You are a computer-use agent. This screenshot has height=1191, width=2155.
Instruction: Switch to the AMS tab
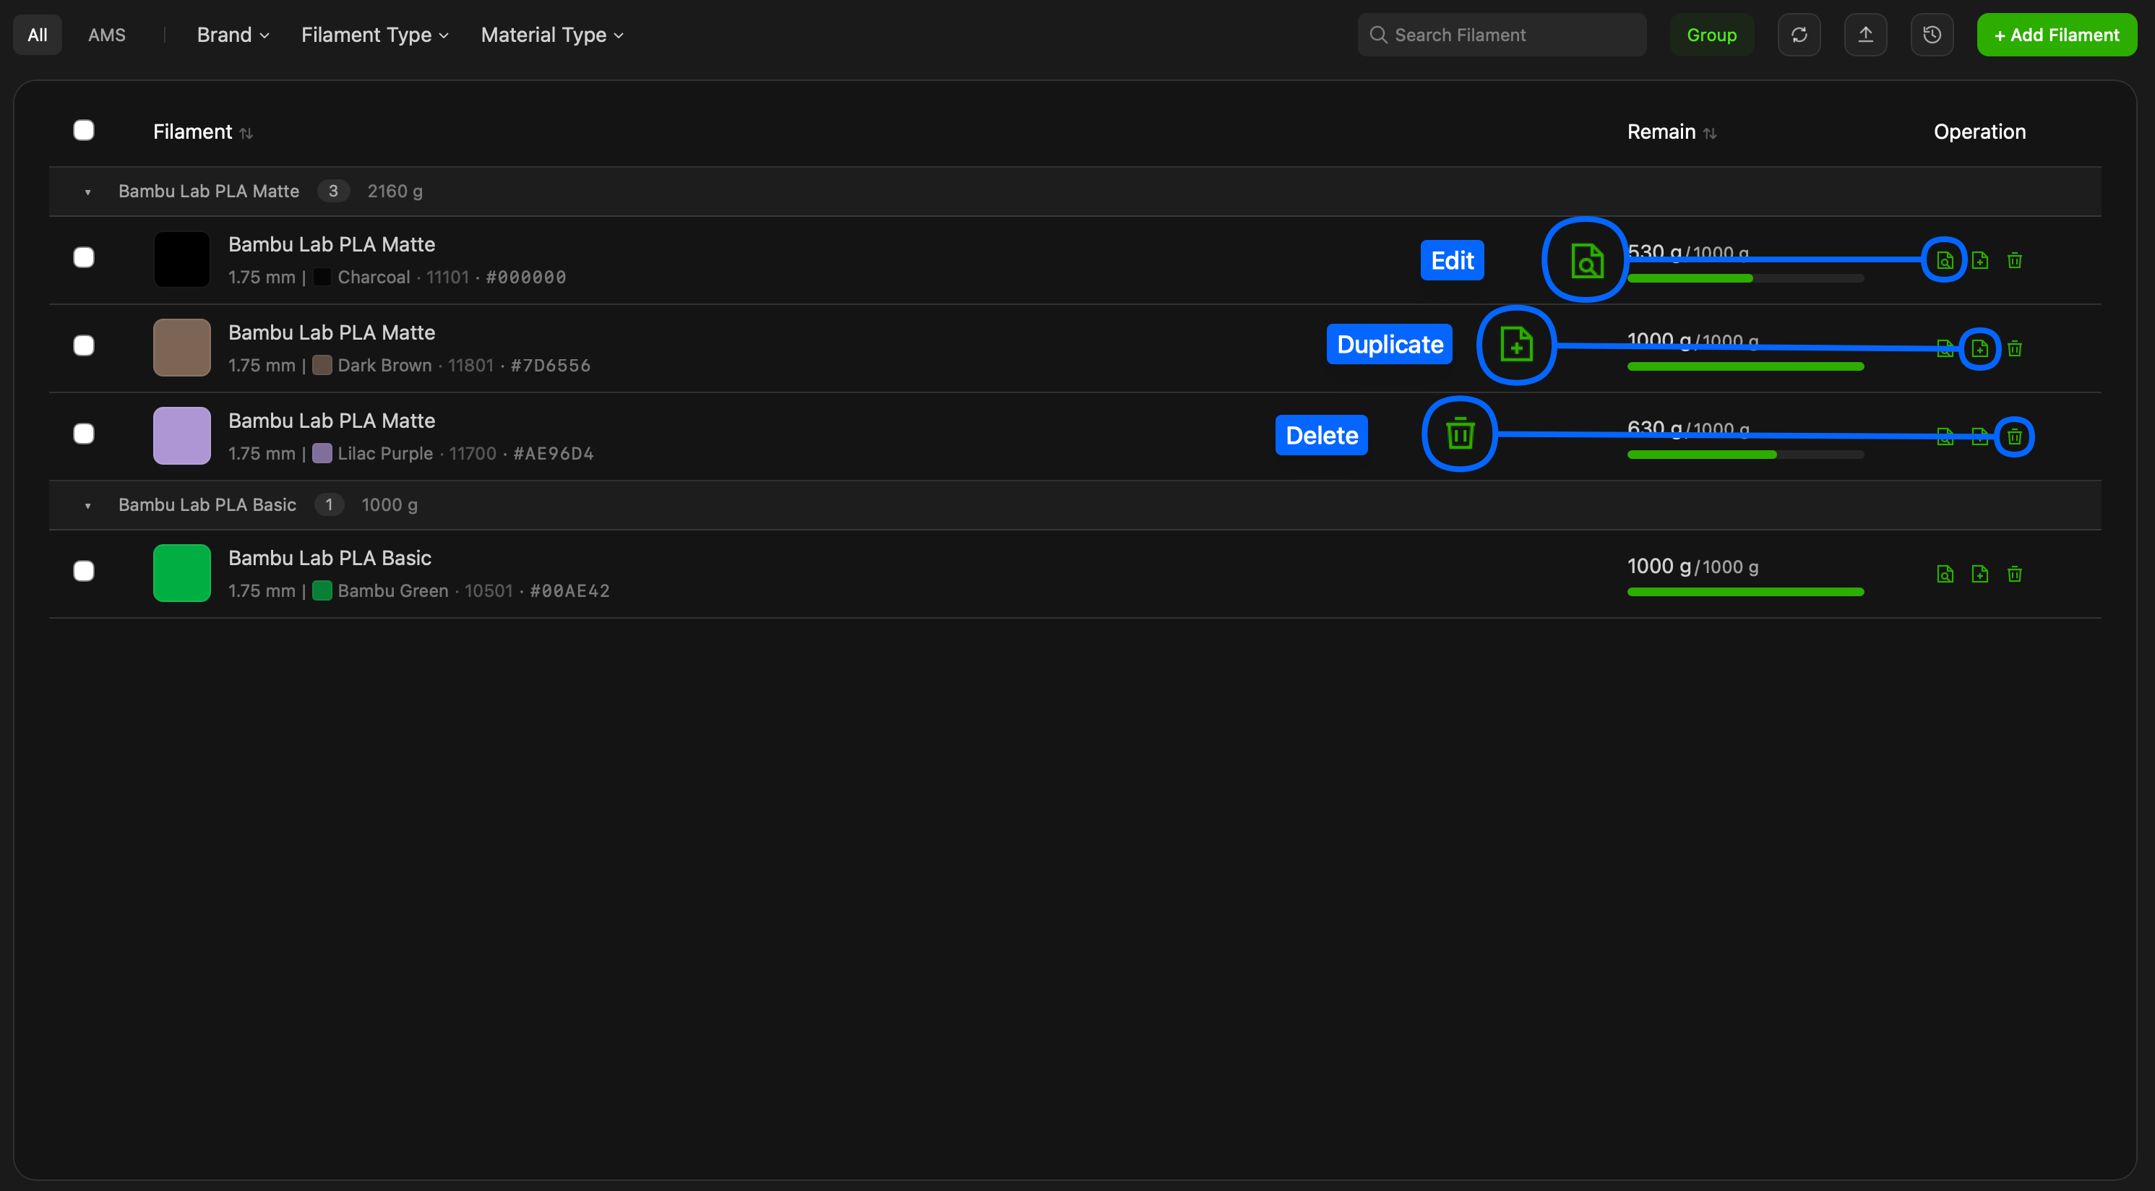[x=107, y=34]
